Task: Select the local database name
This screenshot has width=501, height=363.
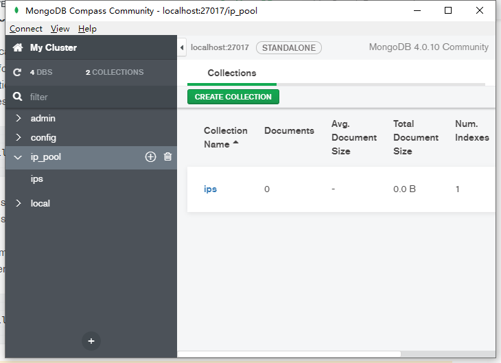Action: tap(40, 204)
